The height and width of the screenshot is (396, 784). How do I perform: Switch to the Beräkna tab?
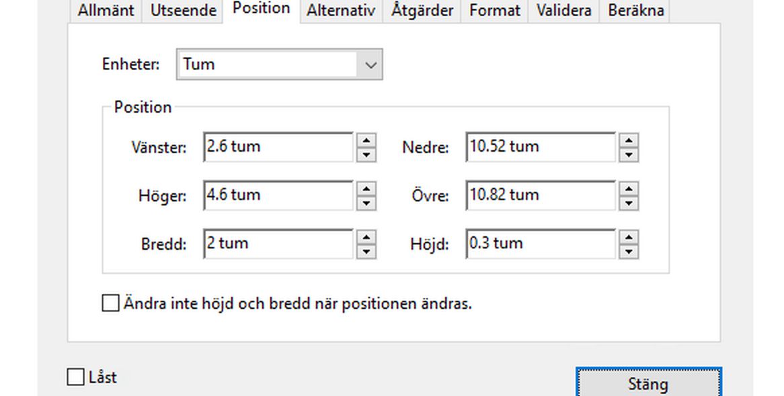635,10
